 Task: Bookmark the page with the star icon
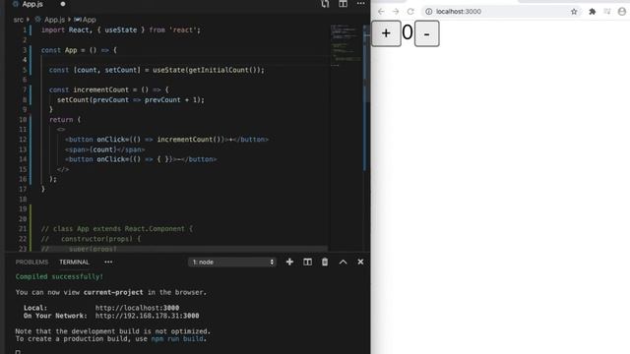pyautogui.click(x=574, y=12)
